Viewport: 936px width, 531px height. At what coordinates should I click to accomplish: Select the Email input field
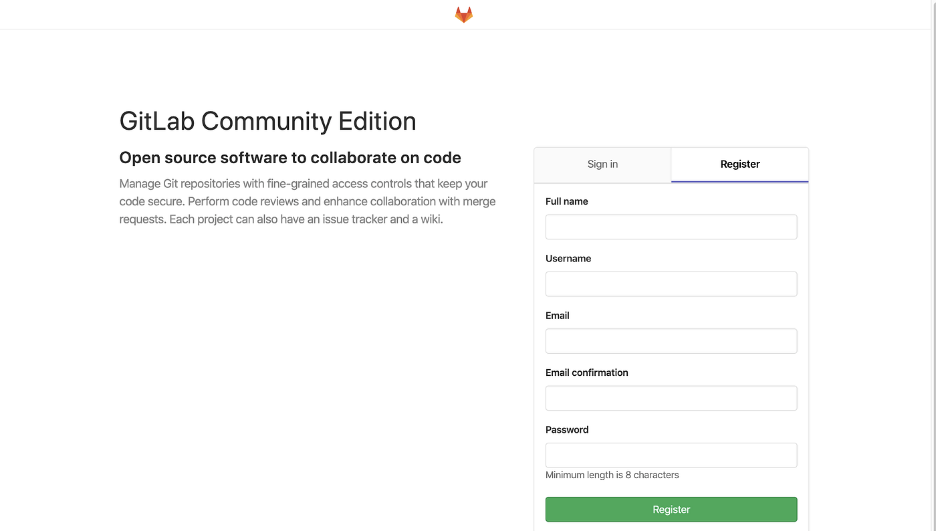pyautogui.click(x=671, y=340)
